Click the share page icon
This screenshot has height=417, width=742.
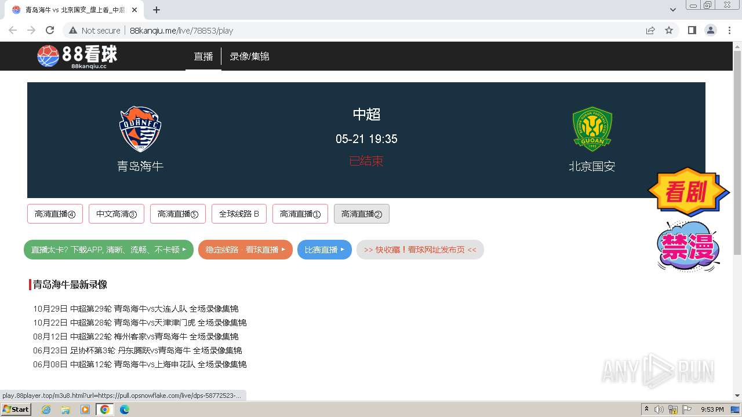point(650,30)
